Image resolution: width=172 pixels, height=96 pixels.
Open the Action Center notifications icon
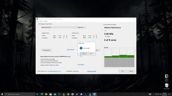pos(169,94)
